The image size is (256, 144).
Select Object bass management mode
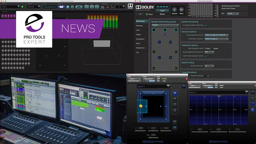205,49
